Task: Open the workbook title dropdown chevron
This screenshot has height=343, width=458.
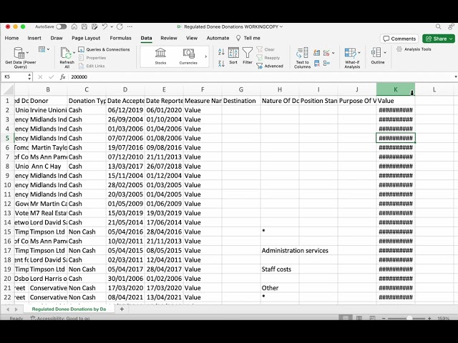Action: [281, 26]
